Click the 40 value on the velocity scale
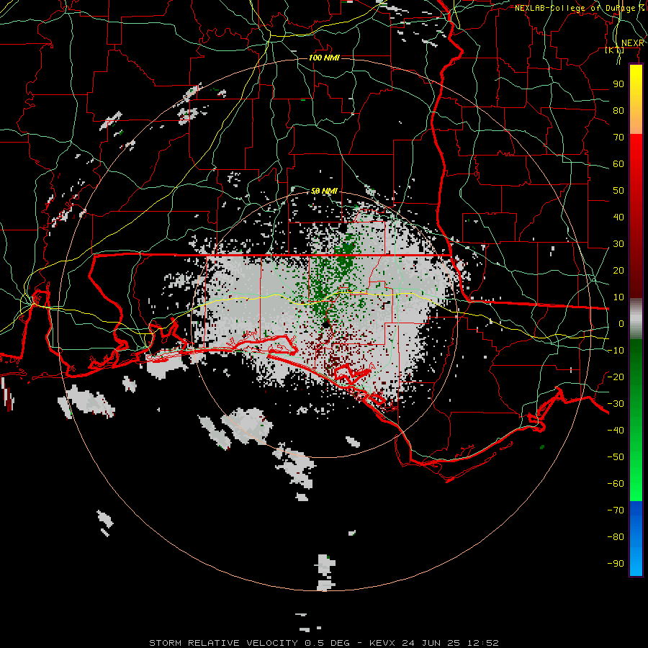Screen dimensions: 648x648 [x=618, y=217]
